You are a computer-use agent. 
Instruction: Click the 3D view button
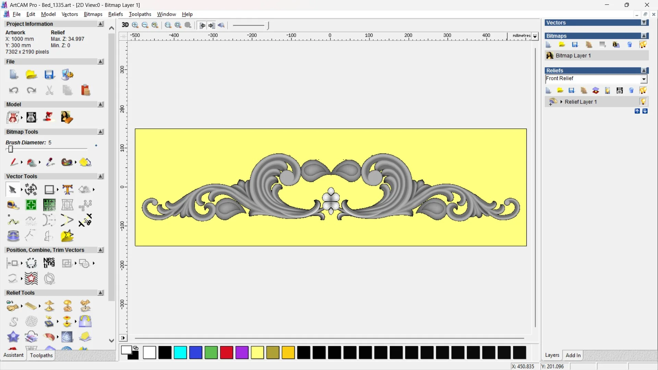click(125, 25)
